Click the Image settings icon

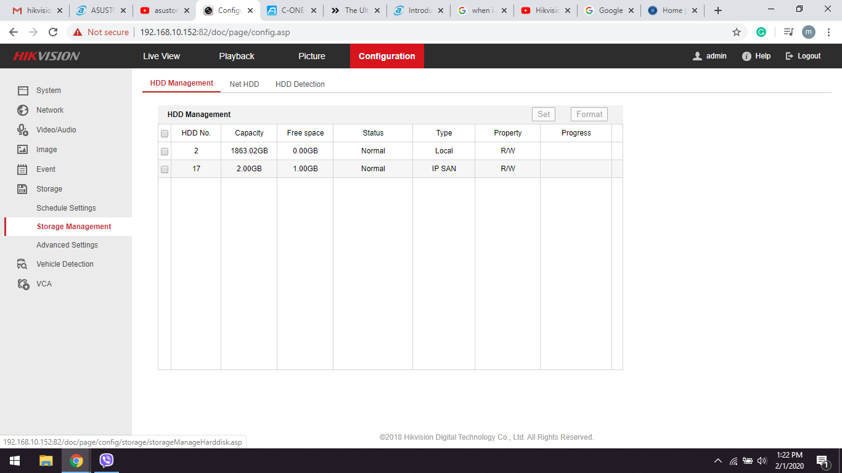(23, 150)
